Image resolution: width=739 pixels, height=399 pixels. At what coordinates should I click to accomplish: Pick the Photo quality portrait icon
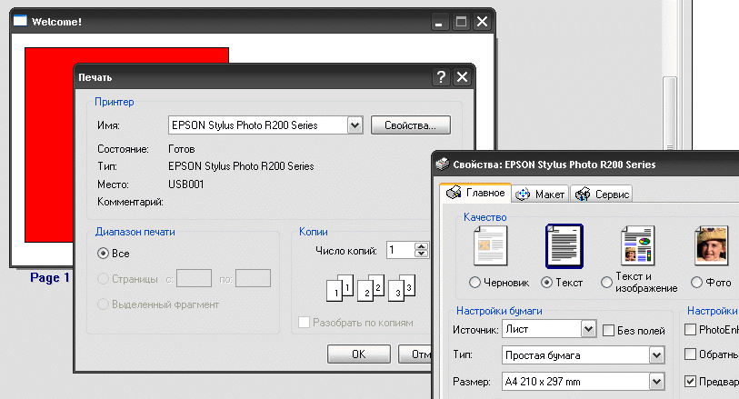[x=711, y=245]
